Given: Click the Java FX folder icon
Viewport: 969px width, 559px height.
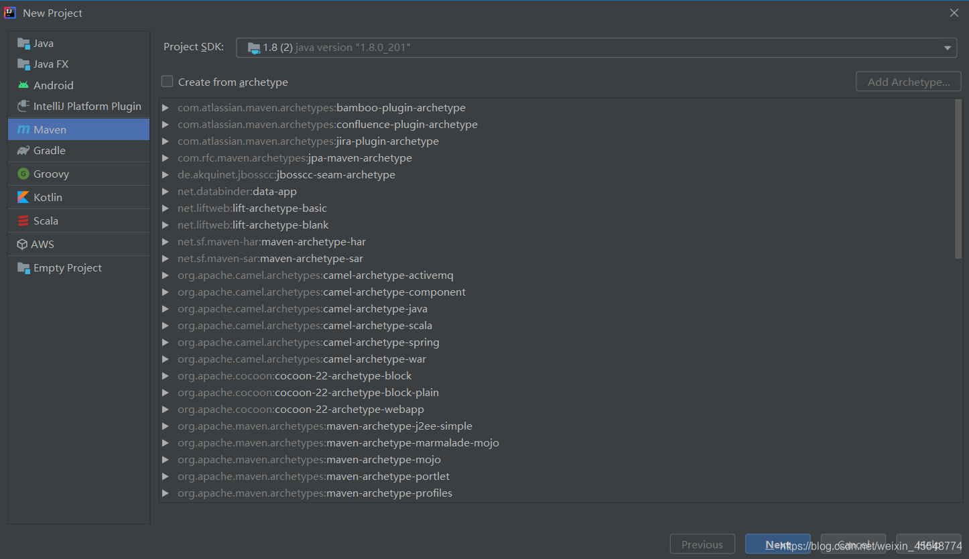Looking at the screenshot, I should [23, 64].
